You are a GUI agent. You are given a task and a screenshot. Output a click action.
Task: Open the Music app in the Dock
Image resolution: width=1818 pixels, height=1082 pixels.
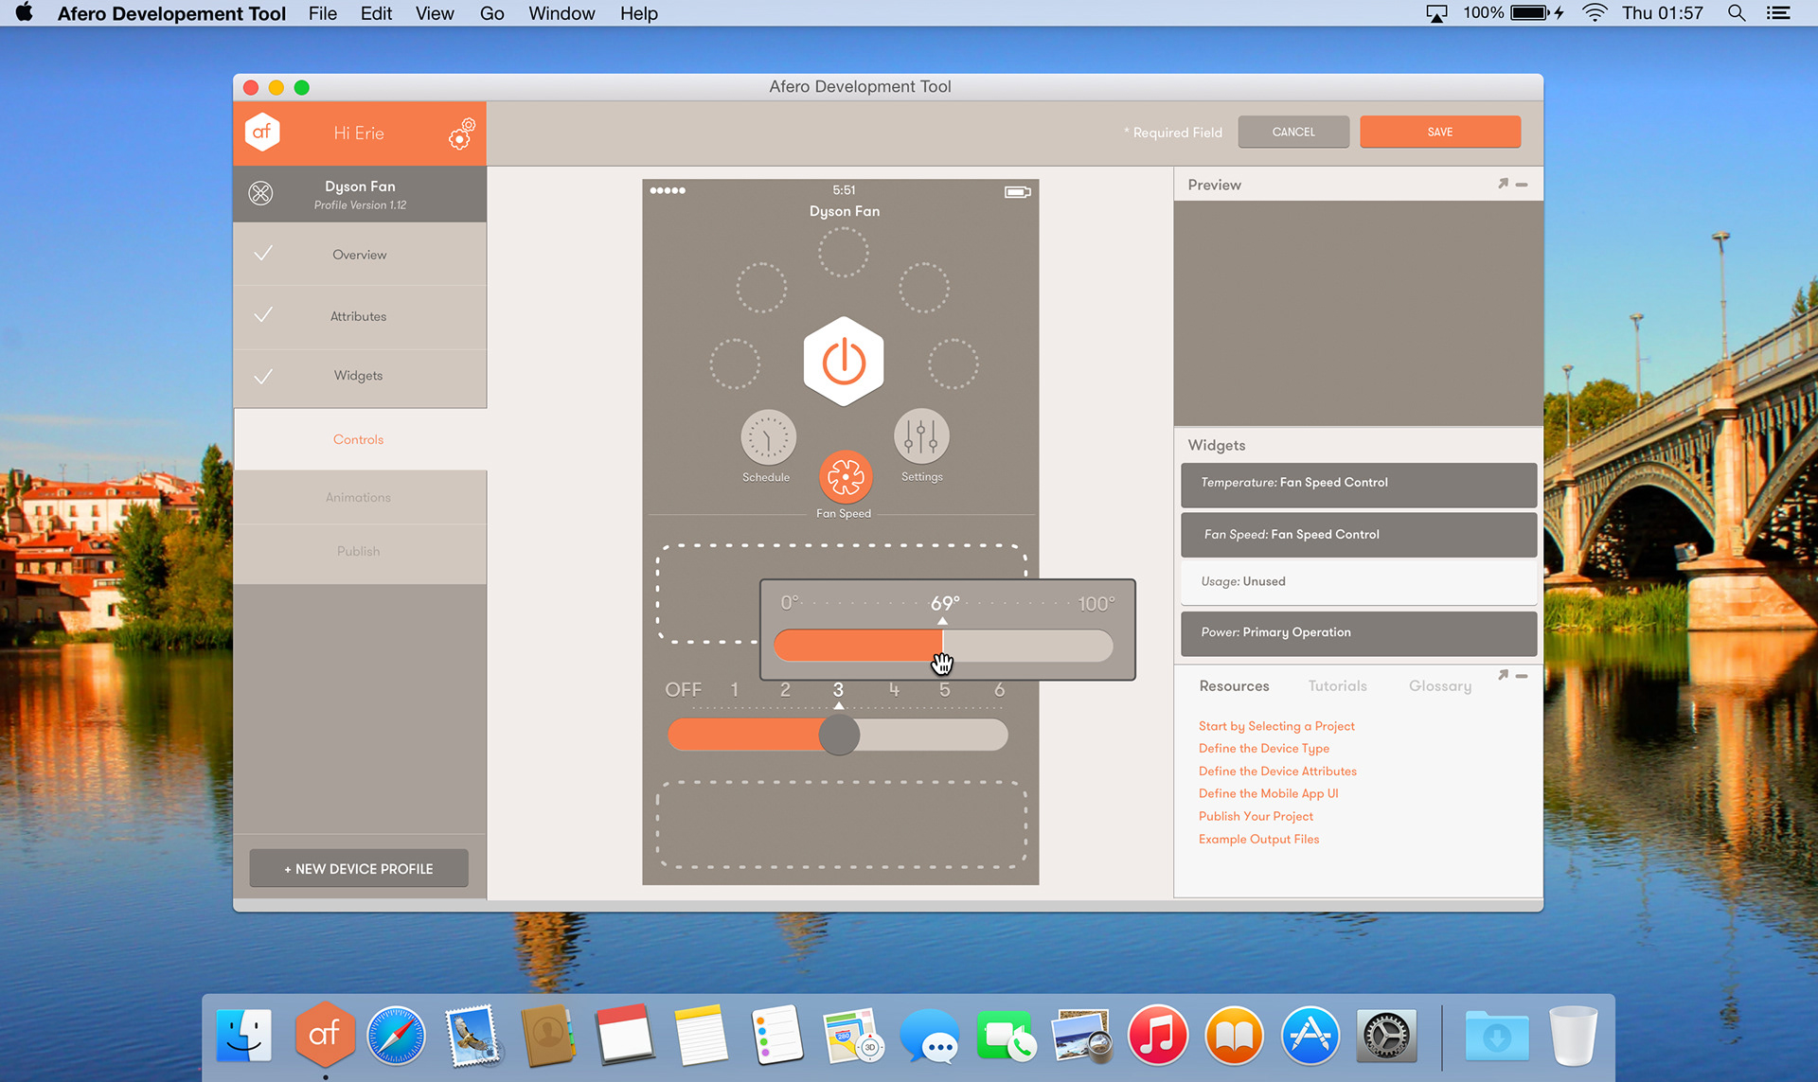click(x=1157, y=1036)
